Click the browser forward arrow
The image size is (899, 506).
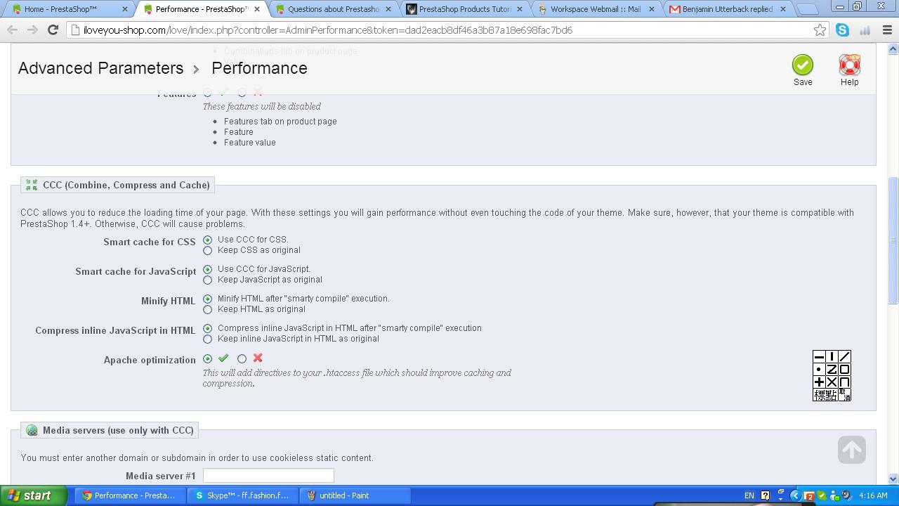pos(32,30)
